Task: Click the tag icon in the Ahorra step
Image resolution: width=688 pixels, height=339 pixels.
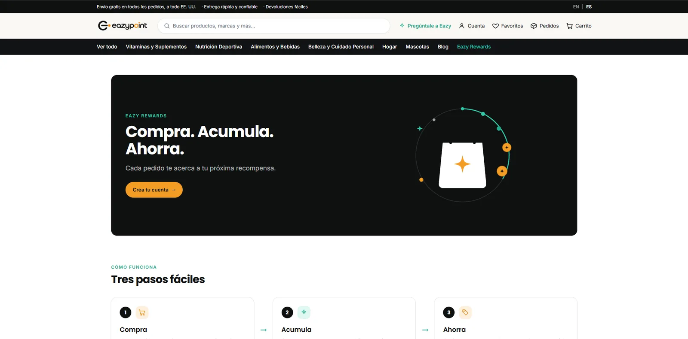Action: click(465, 312)
